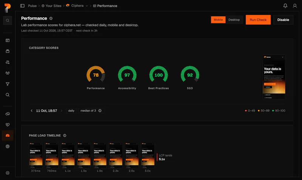Image resolution: width=302 pixels, height=180 pixels.
Task: Open the 1.5s timeline frame
Action: [x=84, y=155]
